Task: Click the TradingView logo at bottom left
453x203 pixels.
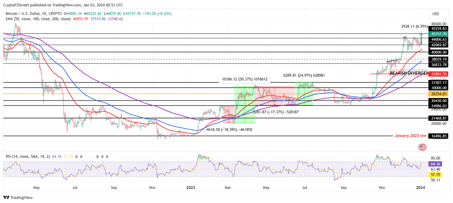Action: pyautogui.click(x=6, y=197)
